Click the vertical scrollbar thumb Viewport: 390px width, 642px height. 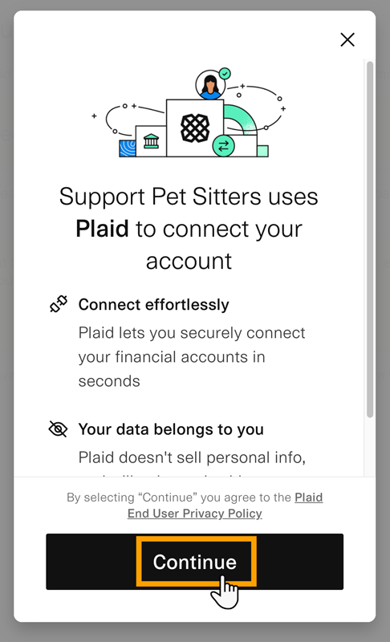click(x=370, y=239)
